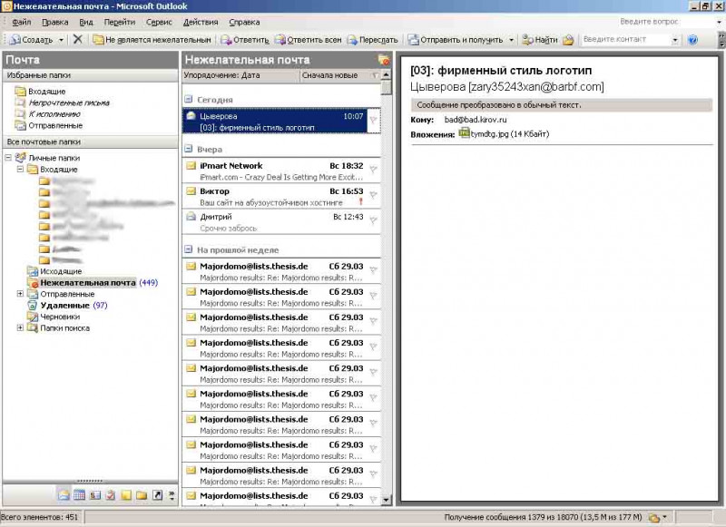Open Folder List navigation icon
This screenshot has height=527, width=726.
[142, 495]
